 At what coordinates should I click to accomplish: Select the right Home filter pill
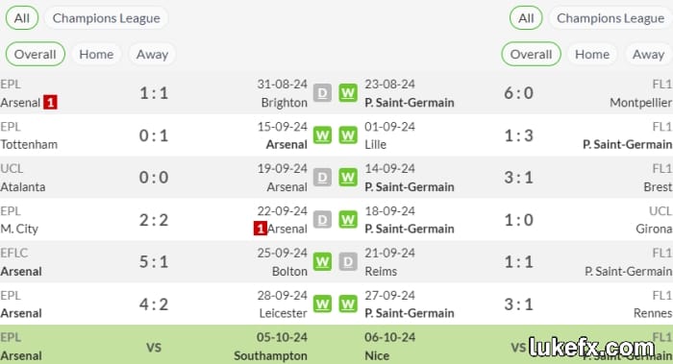[x=592, y=54]
